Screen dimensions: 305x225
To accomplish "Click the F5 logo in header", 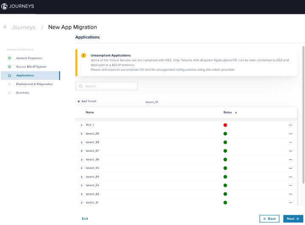I will 5,6.
